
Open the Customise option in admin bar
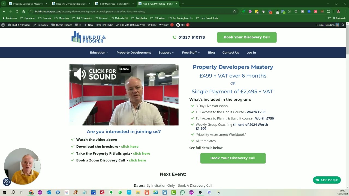point(41,25)
